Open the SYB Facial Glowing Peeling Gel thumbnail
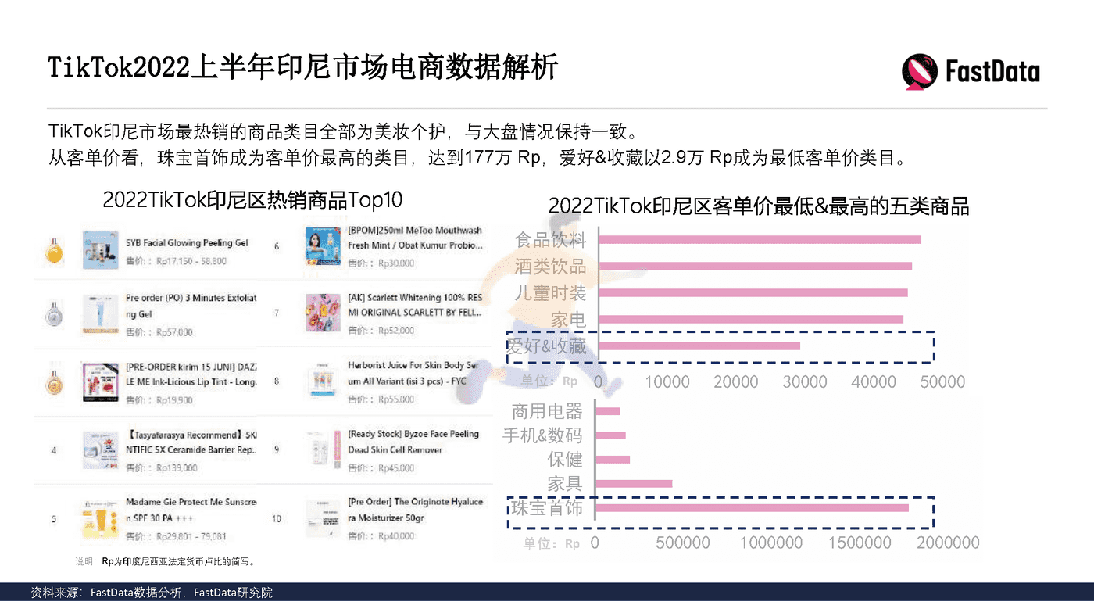 tap(100, 249)
